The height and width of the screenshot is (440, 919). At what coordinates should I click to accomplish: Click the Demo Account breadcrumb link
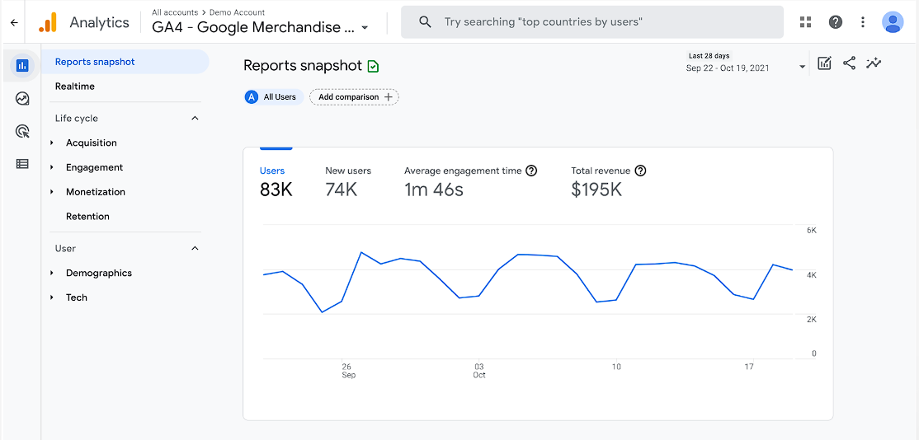click(x=237, y=12)
